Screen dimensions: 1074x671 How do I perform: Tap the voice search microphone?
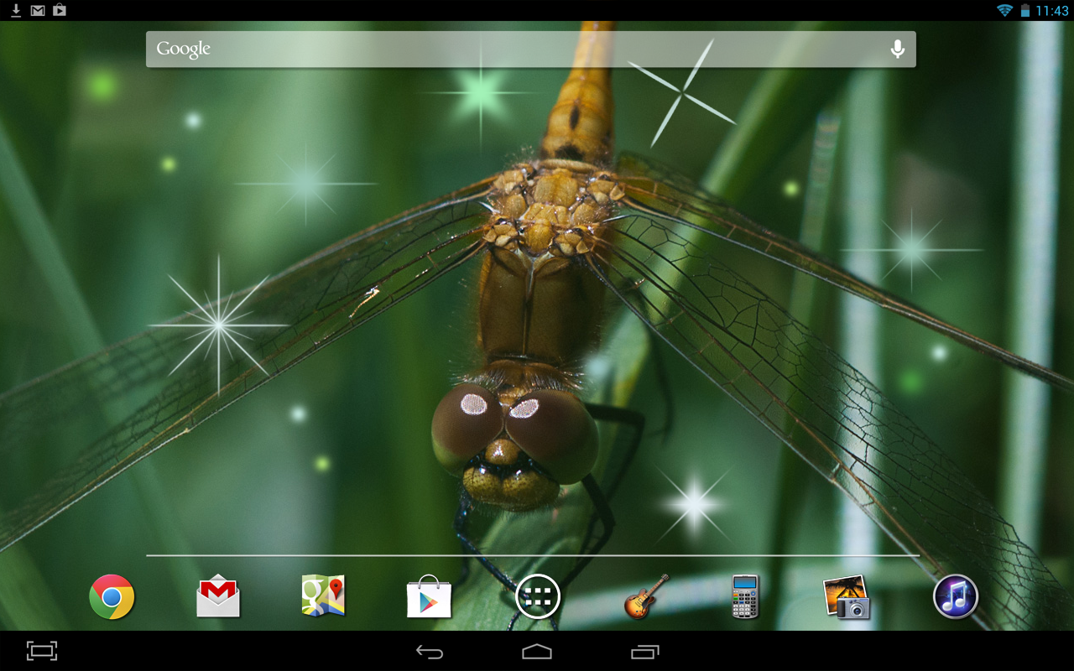coord(898,49)
